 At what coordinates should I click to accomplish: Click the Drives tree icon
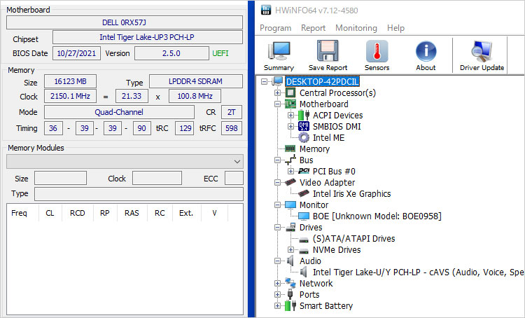290,227
